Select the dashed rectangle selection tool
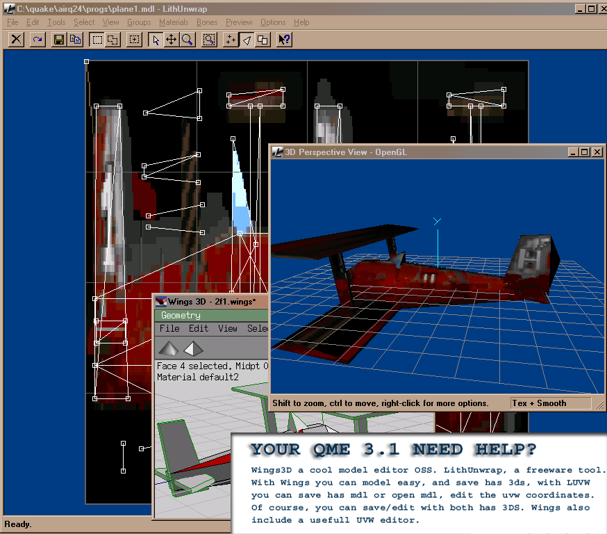 (97, 40)
